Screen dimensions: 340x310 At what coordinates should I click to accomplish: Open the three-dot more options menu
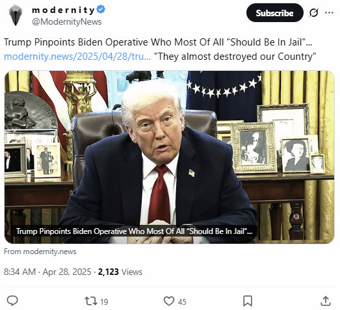pyautogui.click(x=329, y=13)
